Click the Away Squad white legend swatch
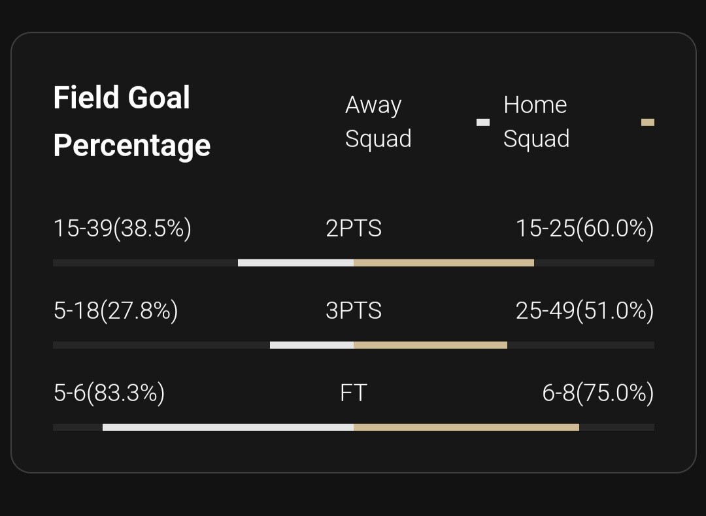Viewport: 706px width, 516px height. 483,122
